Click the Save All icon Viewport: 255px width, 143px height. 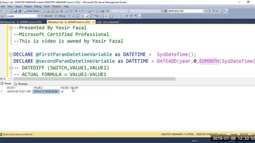(x=20, y=11)
